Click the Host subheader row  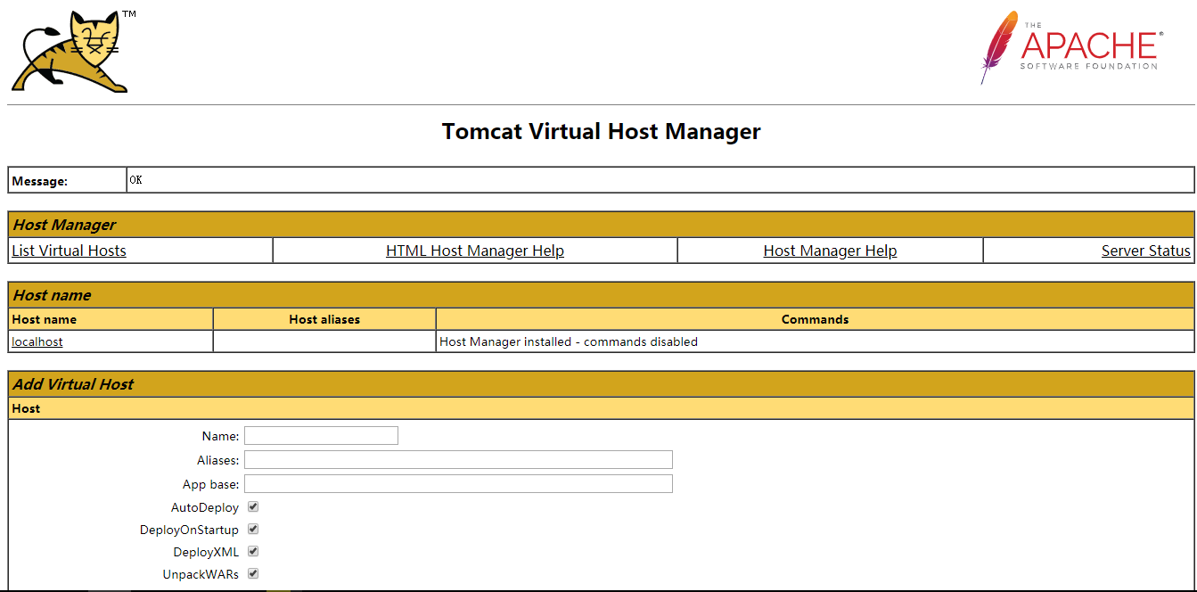(601, 408)
